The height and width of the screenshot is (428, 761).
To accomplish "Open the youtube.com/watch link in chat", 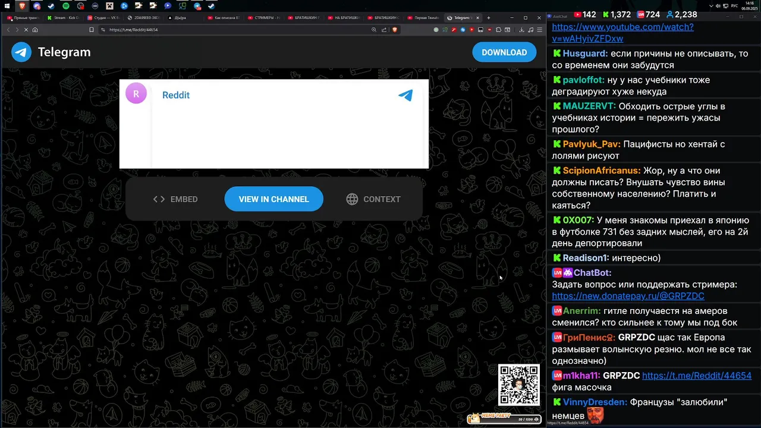I will click(x=622, y=33).
